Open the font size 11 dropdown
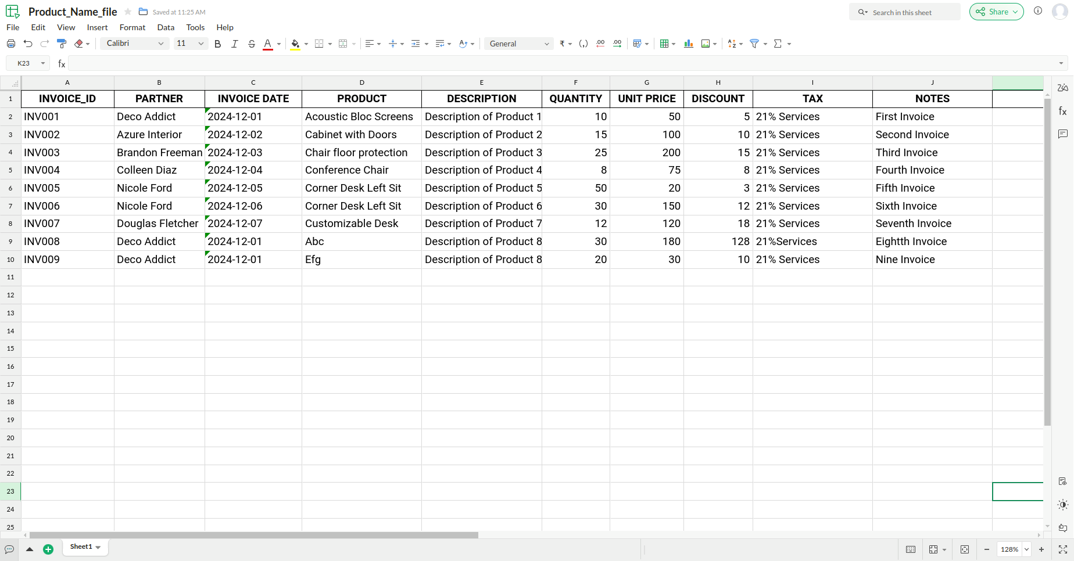The height and width of the screenshot is (561, 1074). tap(191, 44)
